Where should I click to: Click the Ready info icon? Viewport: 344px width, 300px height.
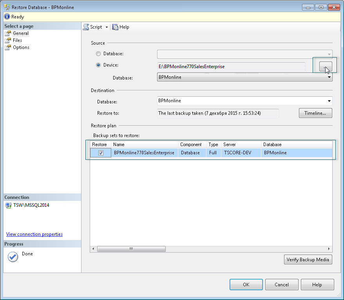click(7, 17)
